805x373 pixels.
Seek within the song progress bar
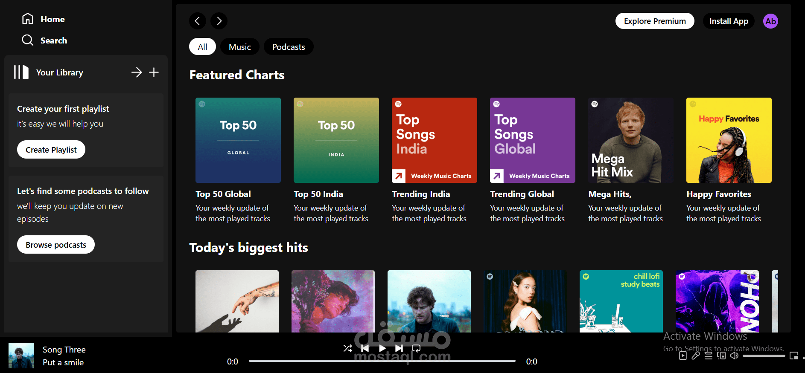click(x=382, y=361)
